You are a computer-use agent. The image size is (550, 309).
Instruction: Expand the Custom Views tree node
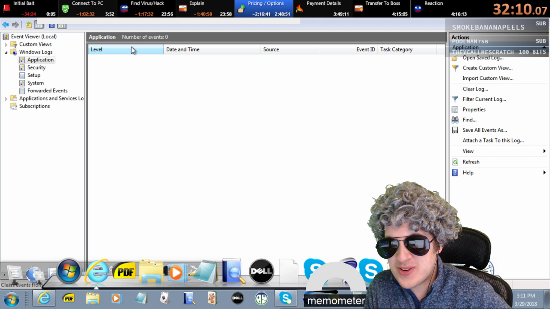click(6, 45)
